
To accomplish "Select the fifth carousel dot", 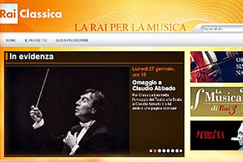I will tap(173, 151).
